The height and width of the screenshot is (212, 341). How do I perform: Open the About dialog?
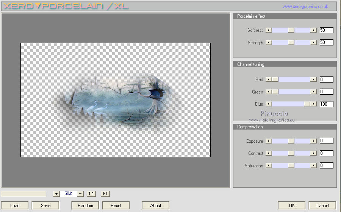(156, 205)
